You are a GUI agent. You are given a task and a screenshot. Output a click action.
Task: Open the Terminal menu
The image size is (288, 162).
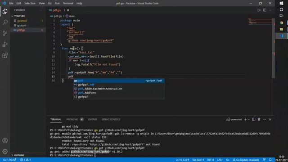pyautogui.click(x=68, y=3)
